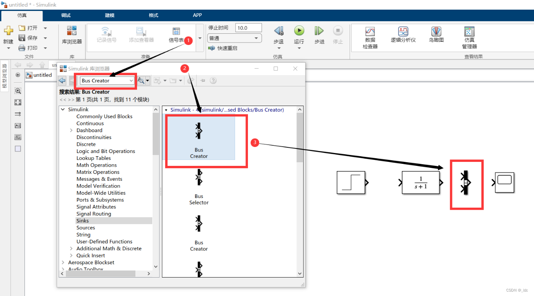This screenshot has width=534, height=296.
Task: Click the 步进 step forward icon
Action: click(x=319, y=31)
